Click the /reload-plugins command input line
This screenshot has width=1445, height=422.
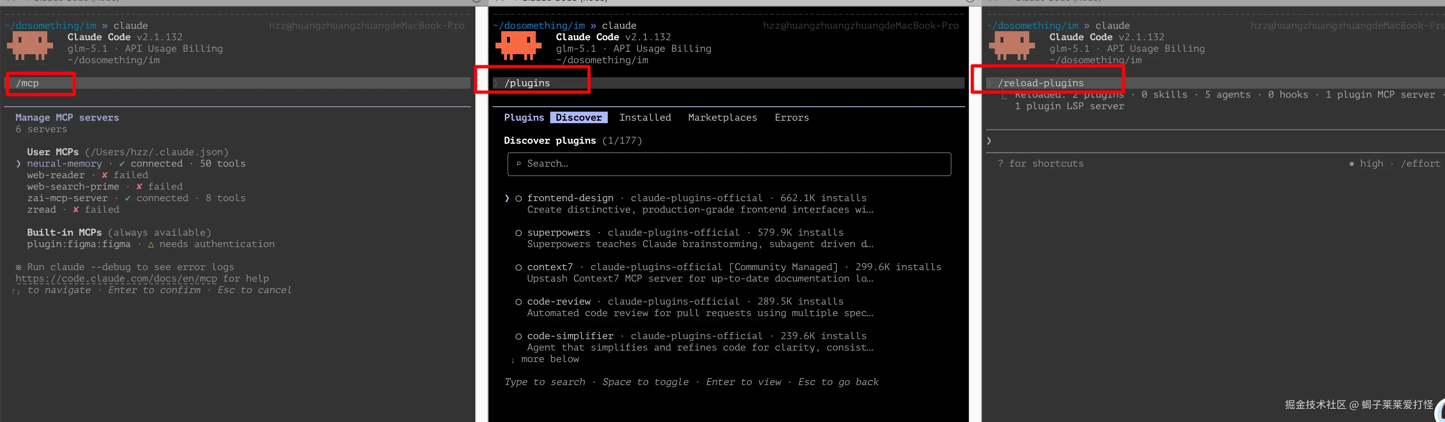(1216, 83)
